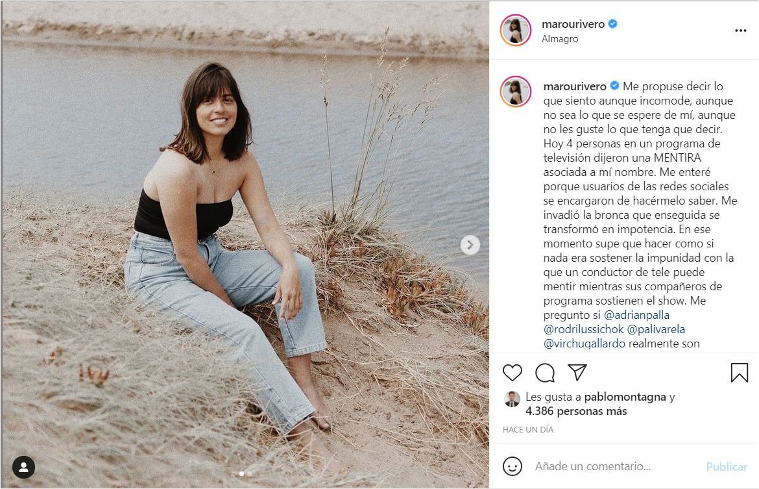Click the caption author avatar

[516, 91]
